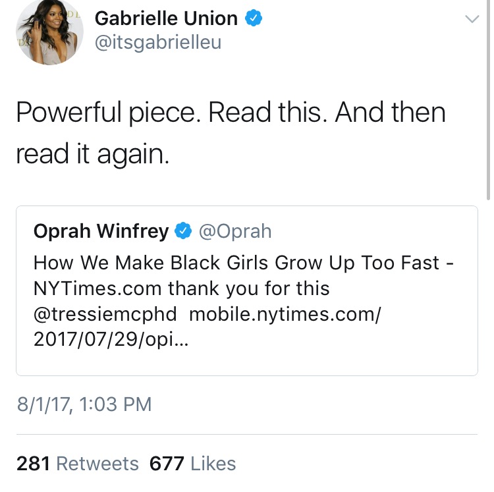The image size is (494, 492).
Task: Click the verified badge next to Oprah Winfrey
Action: (183, 231)
